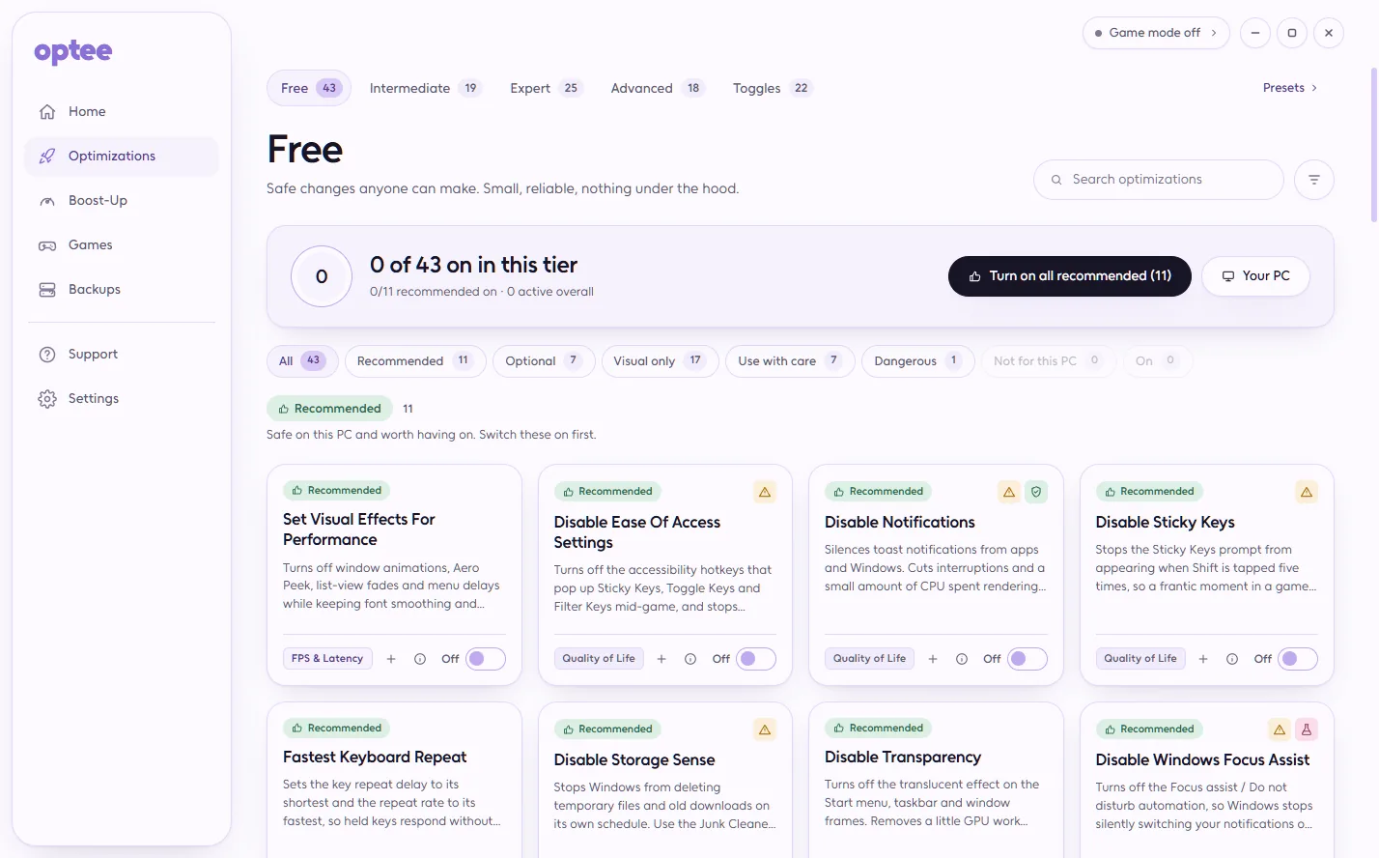
Task: Open the Your PC button
Action: click(x=1255, y=276)
